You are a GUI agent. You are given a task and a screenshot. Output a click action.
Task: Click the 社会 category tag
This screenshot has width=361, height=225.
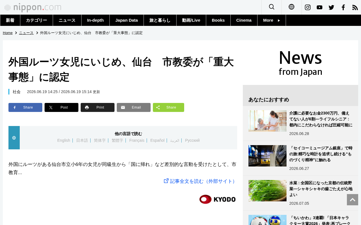pos(17,92)
